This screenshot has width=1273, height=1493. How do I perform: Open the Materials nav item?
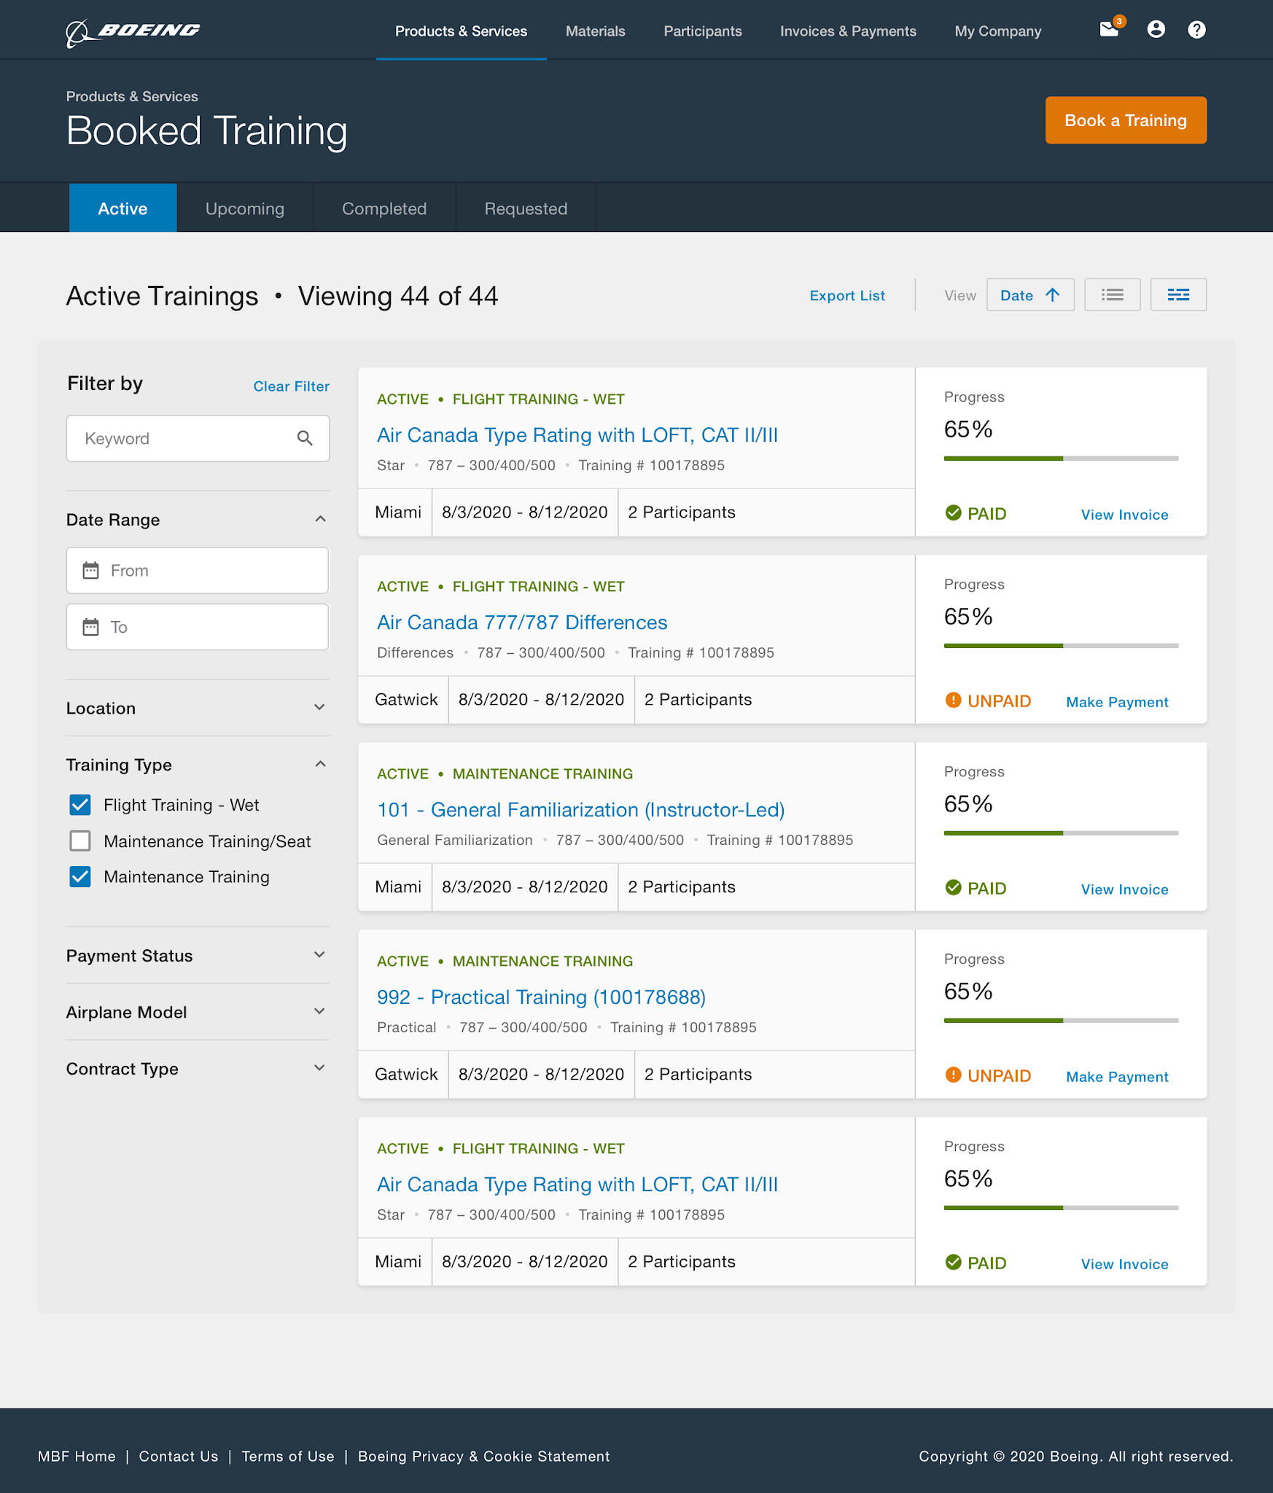coord(595,31)
